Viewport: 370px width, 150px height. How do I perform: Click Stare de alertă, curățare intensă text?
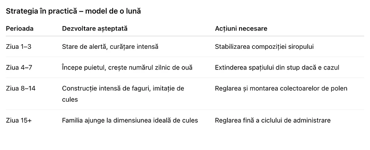[110, 47]
